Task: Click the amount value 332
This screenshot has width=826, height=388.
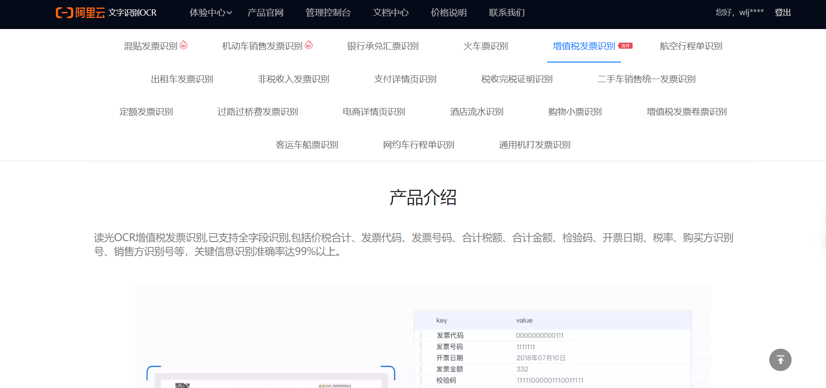Action: (x=522, y=369)
